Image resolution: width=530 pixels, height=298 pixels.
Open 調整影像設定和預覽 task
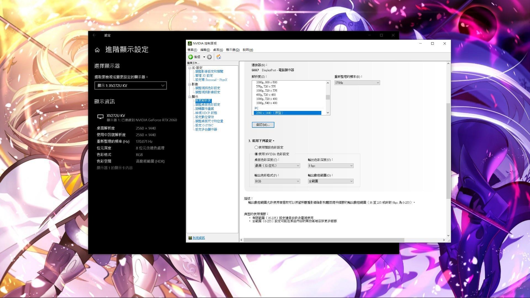209,71
